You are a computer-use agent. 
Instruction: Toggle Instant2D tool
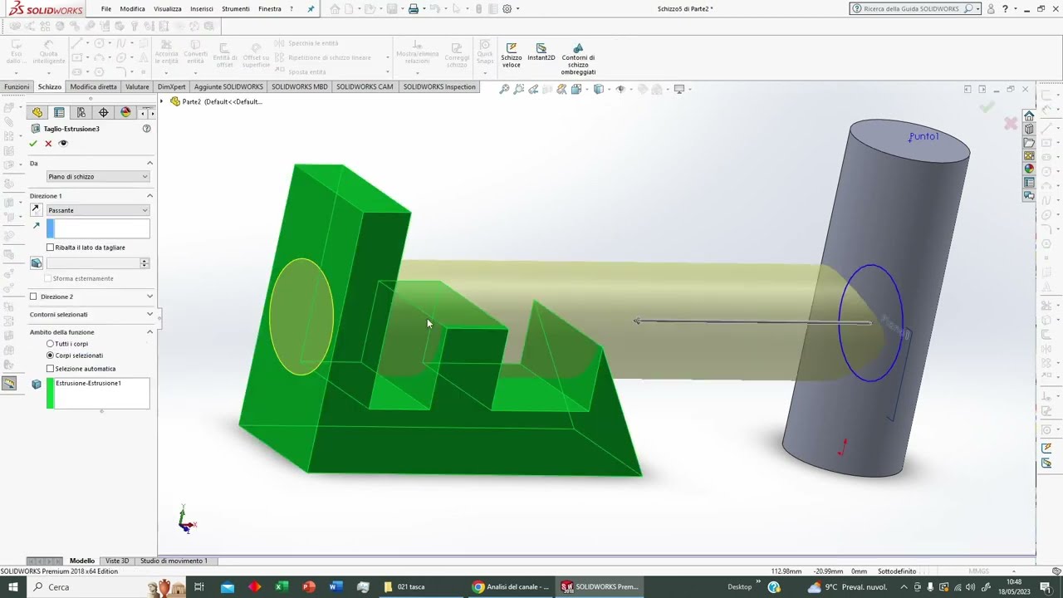pos(541,52)
